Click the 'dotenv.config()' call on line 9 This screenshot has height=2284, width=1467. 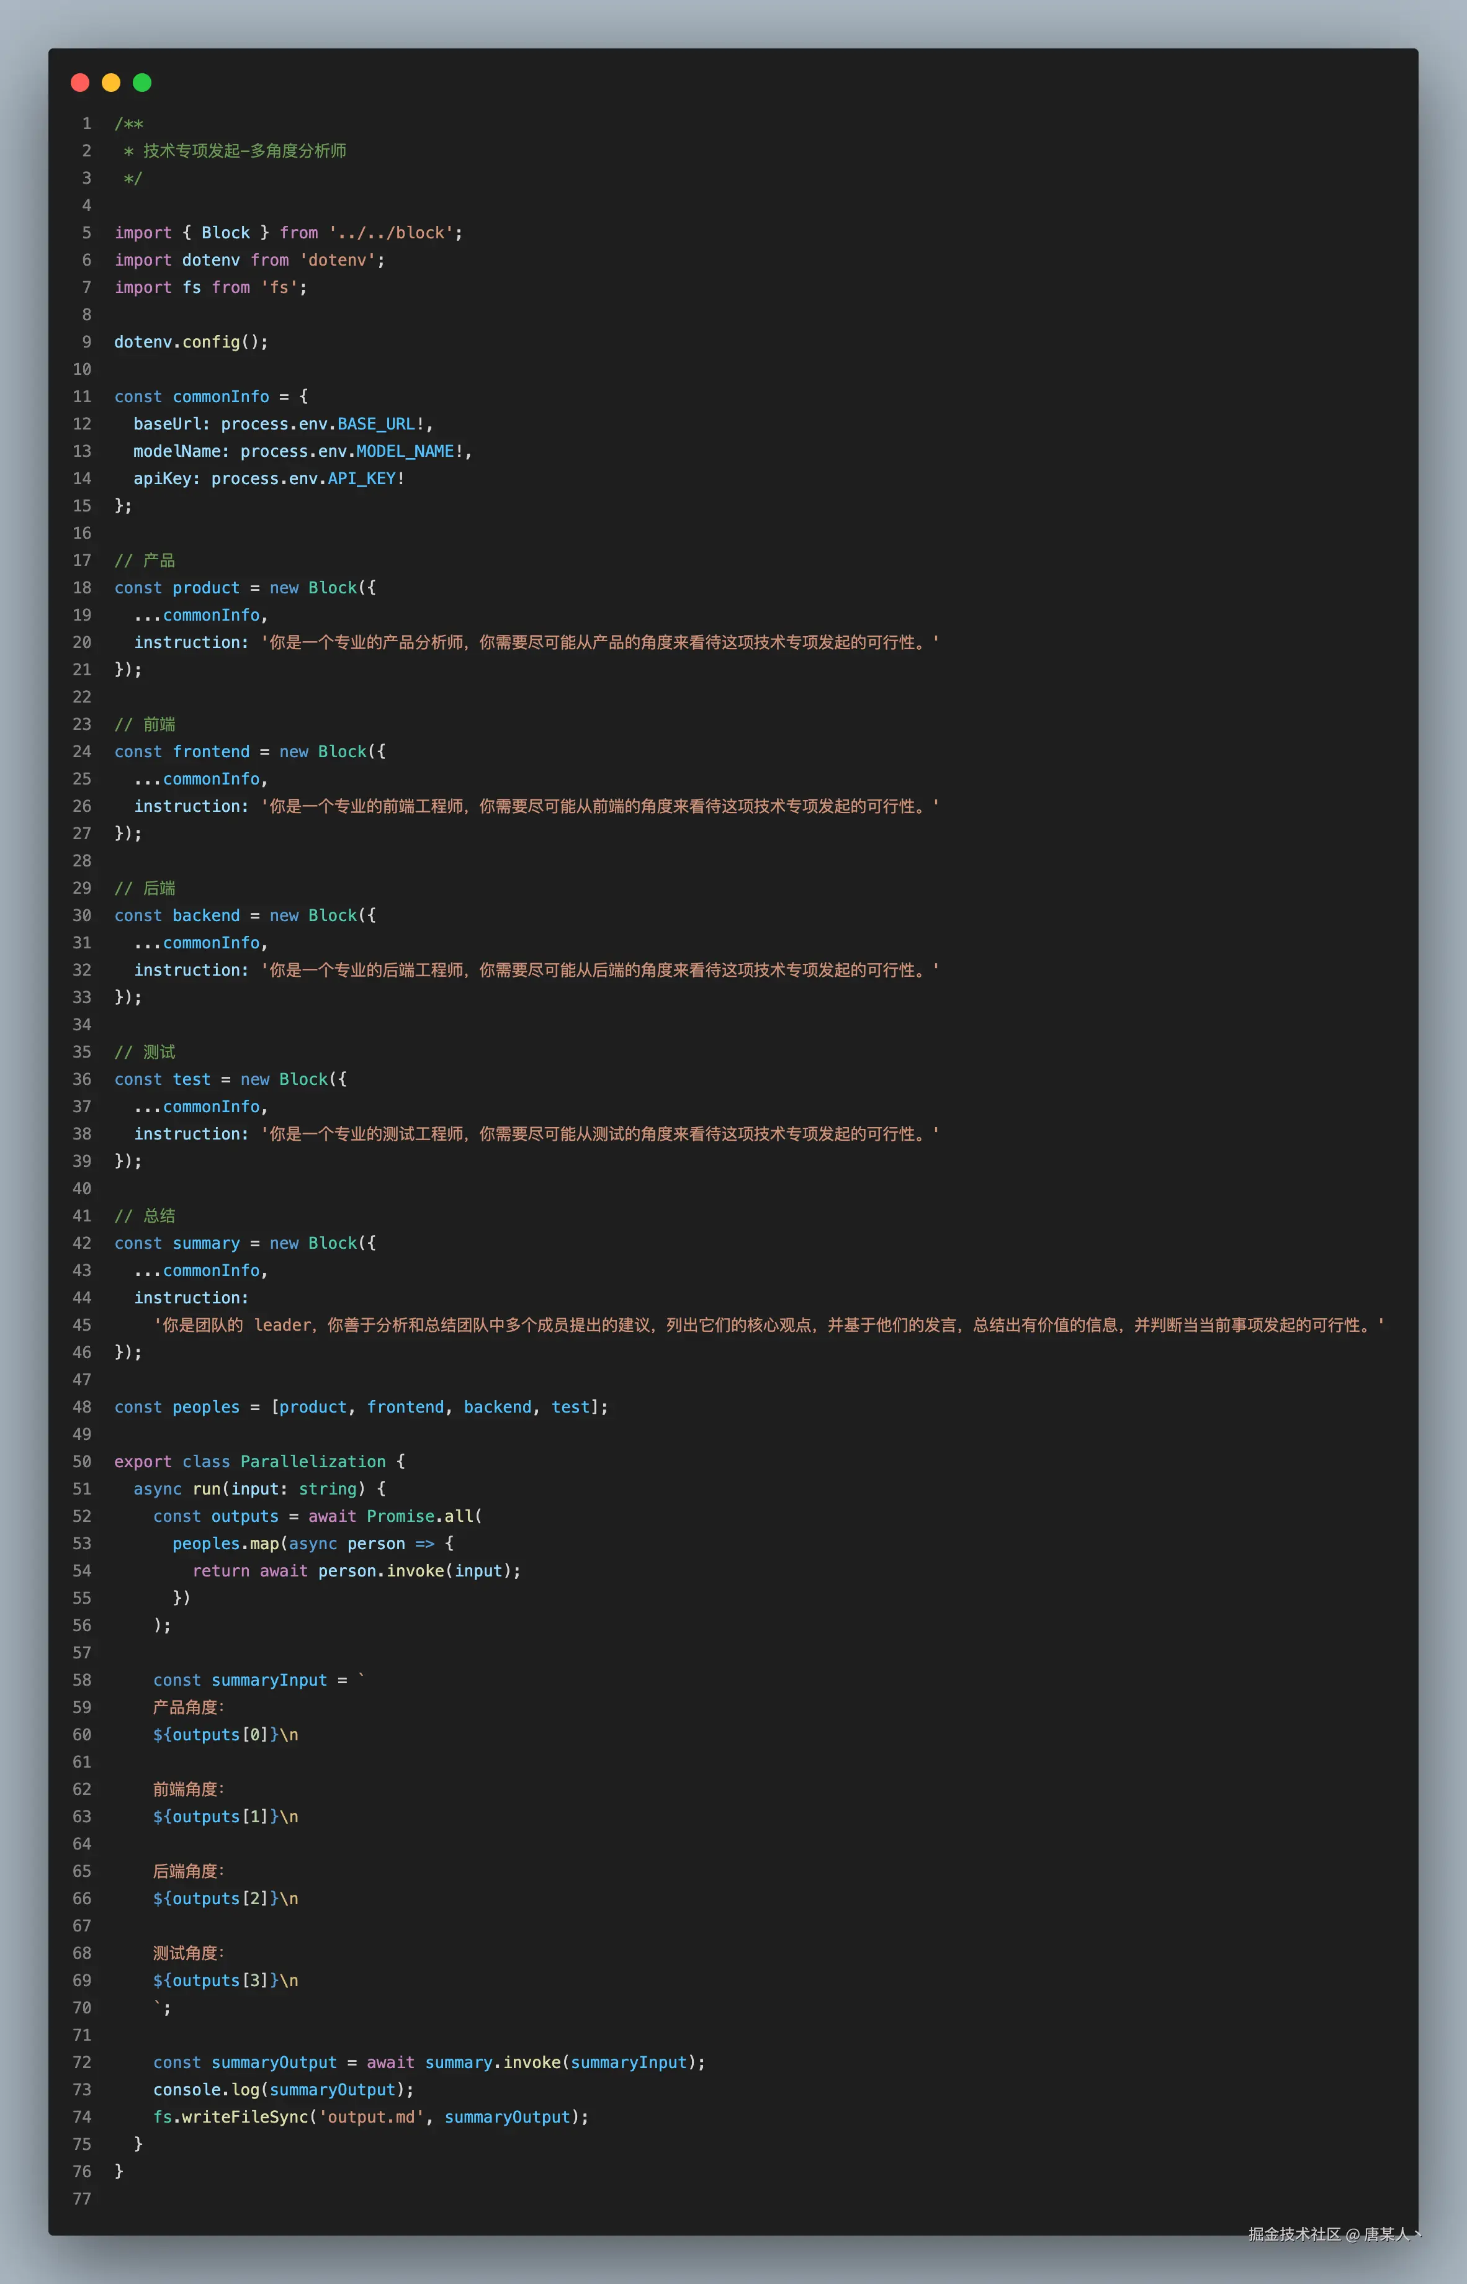[191, 342]
